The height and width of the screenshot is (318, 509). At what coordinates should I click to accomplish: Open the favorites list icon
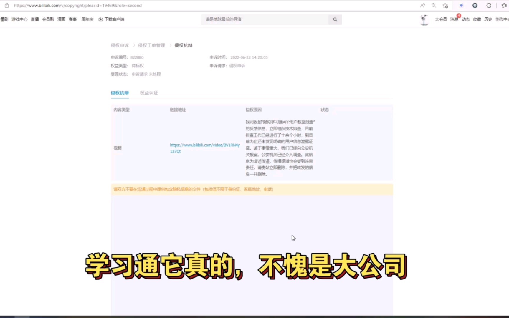504,5
